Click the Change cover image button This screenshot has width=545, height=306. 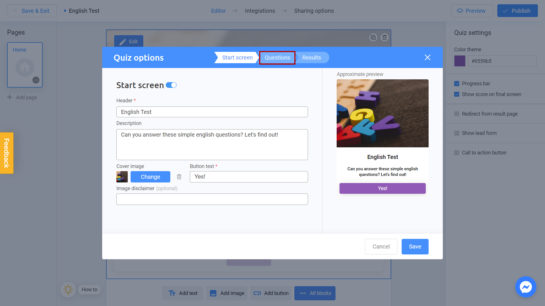coord(150,176)
